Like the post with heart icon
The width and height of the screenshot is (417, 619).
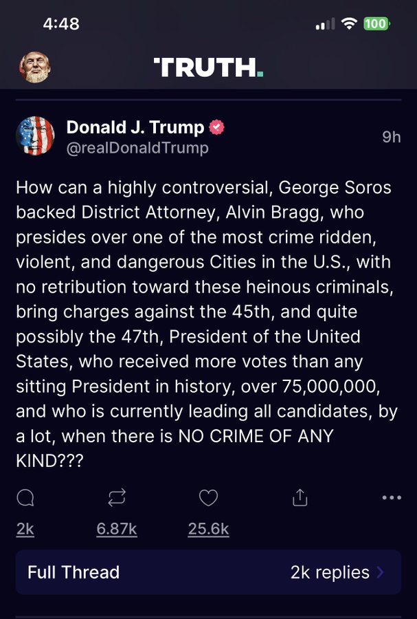tap(208, 498)
